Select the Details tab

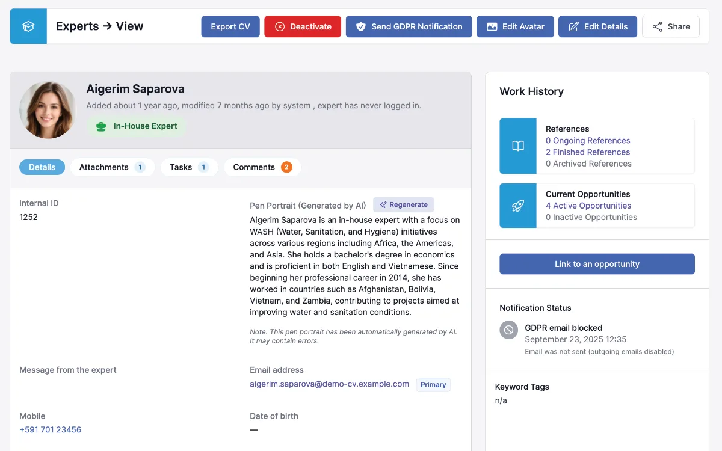42,167
